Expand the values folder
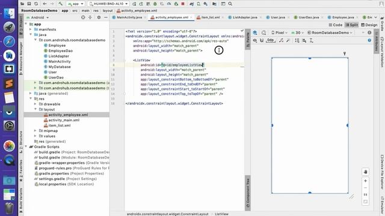This screenshot has height=216, width=385. (x=35, y=136)
